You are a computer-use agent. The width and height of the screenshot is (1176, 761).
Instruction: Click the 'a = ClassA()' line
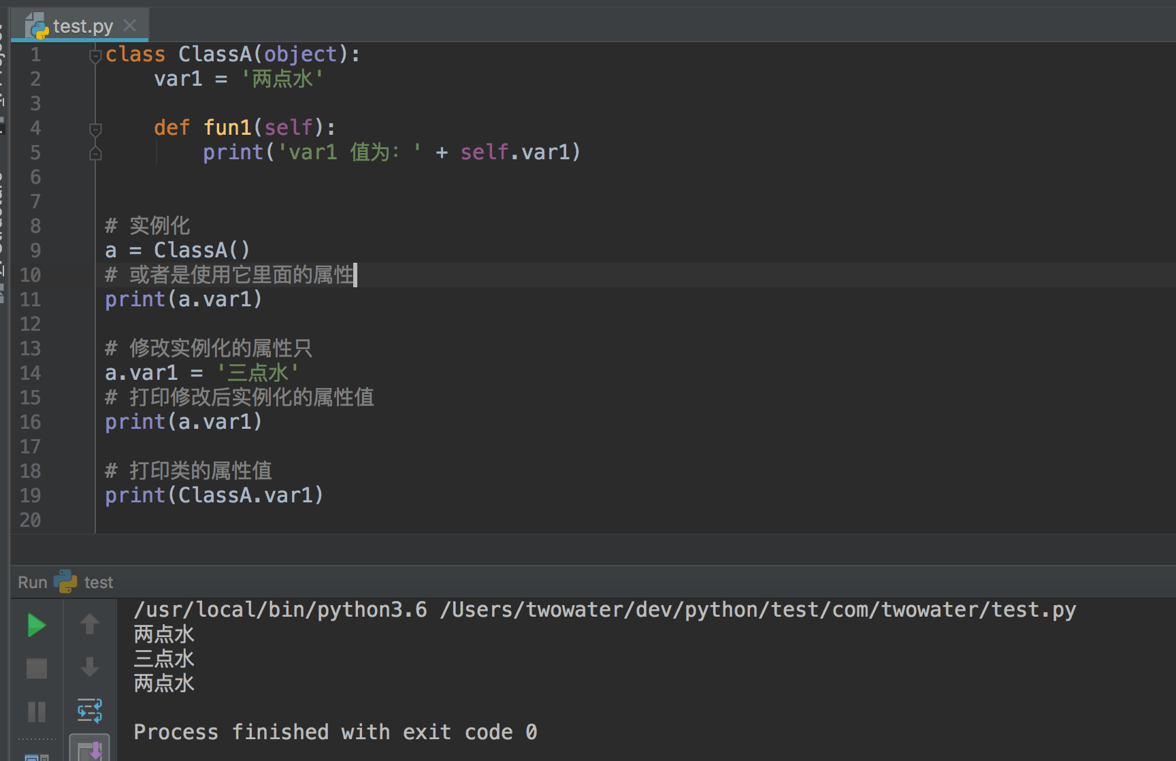tap(178, 250)
